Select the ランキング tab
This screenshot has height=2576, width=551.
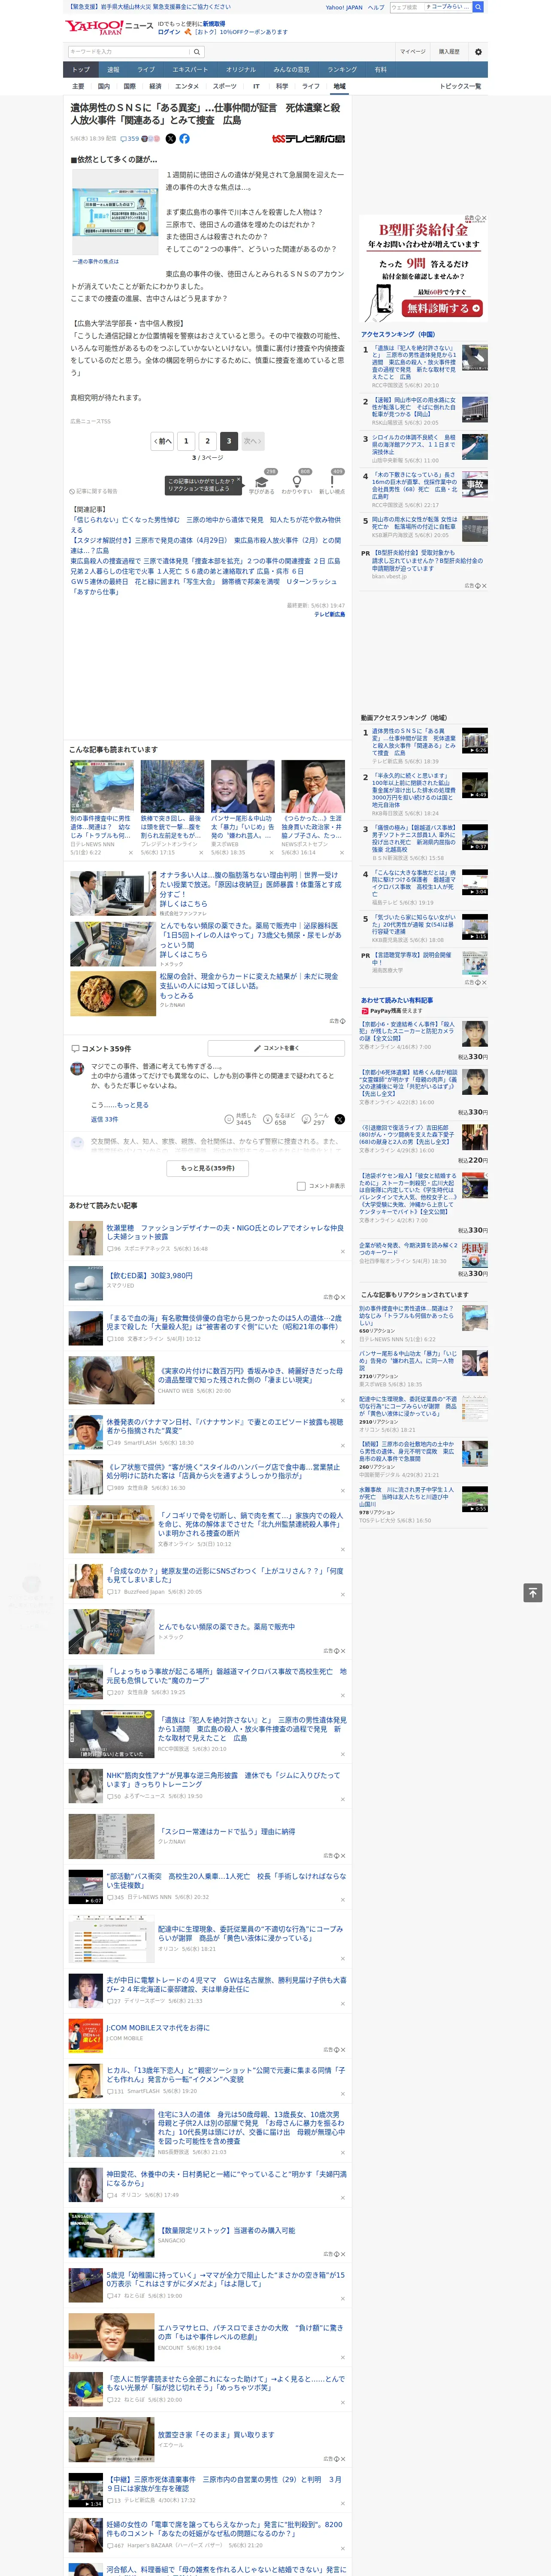click(x=342, y=70)
